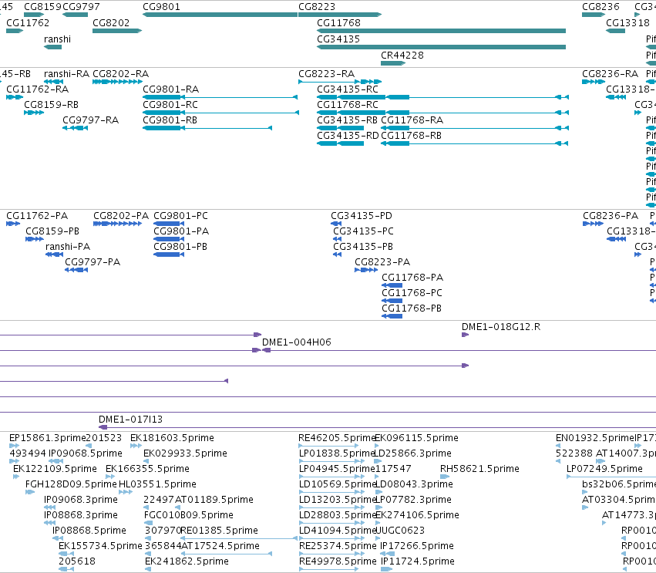Image resolution: width=656 pixels, height=573 pixels.
Task: Open EST FGH128D09.5prime
Action: click(x=71, y=484)
